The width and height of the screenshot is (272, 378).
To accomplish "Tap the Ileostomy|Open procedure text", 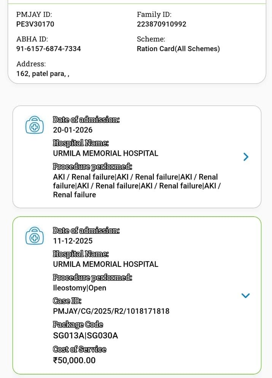I will 80,288.
